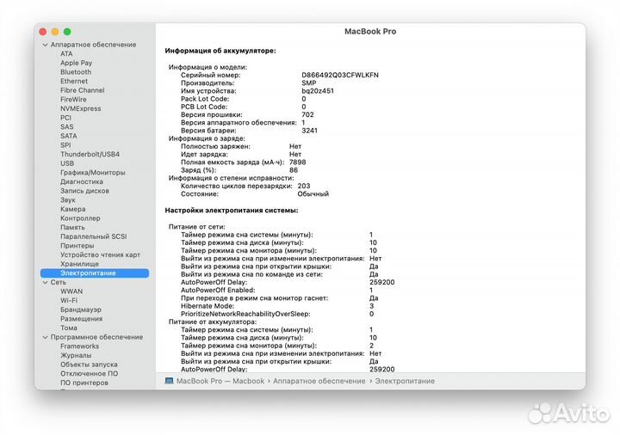Select ПО принтеров in the sidebar
Screen dimensions: 620x435
84,383
